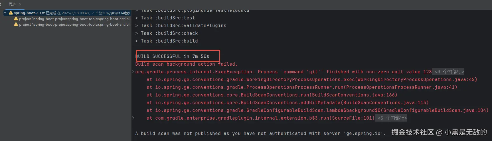The image size is (492, 141).
Task: Toggle fold arrow beside the ExecException line
Action: pyautogui.click(x=133, y=72)
